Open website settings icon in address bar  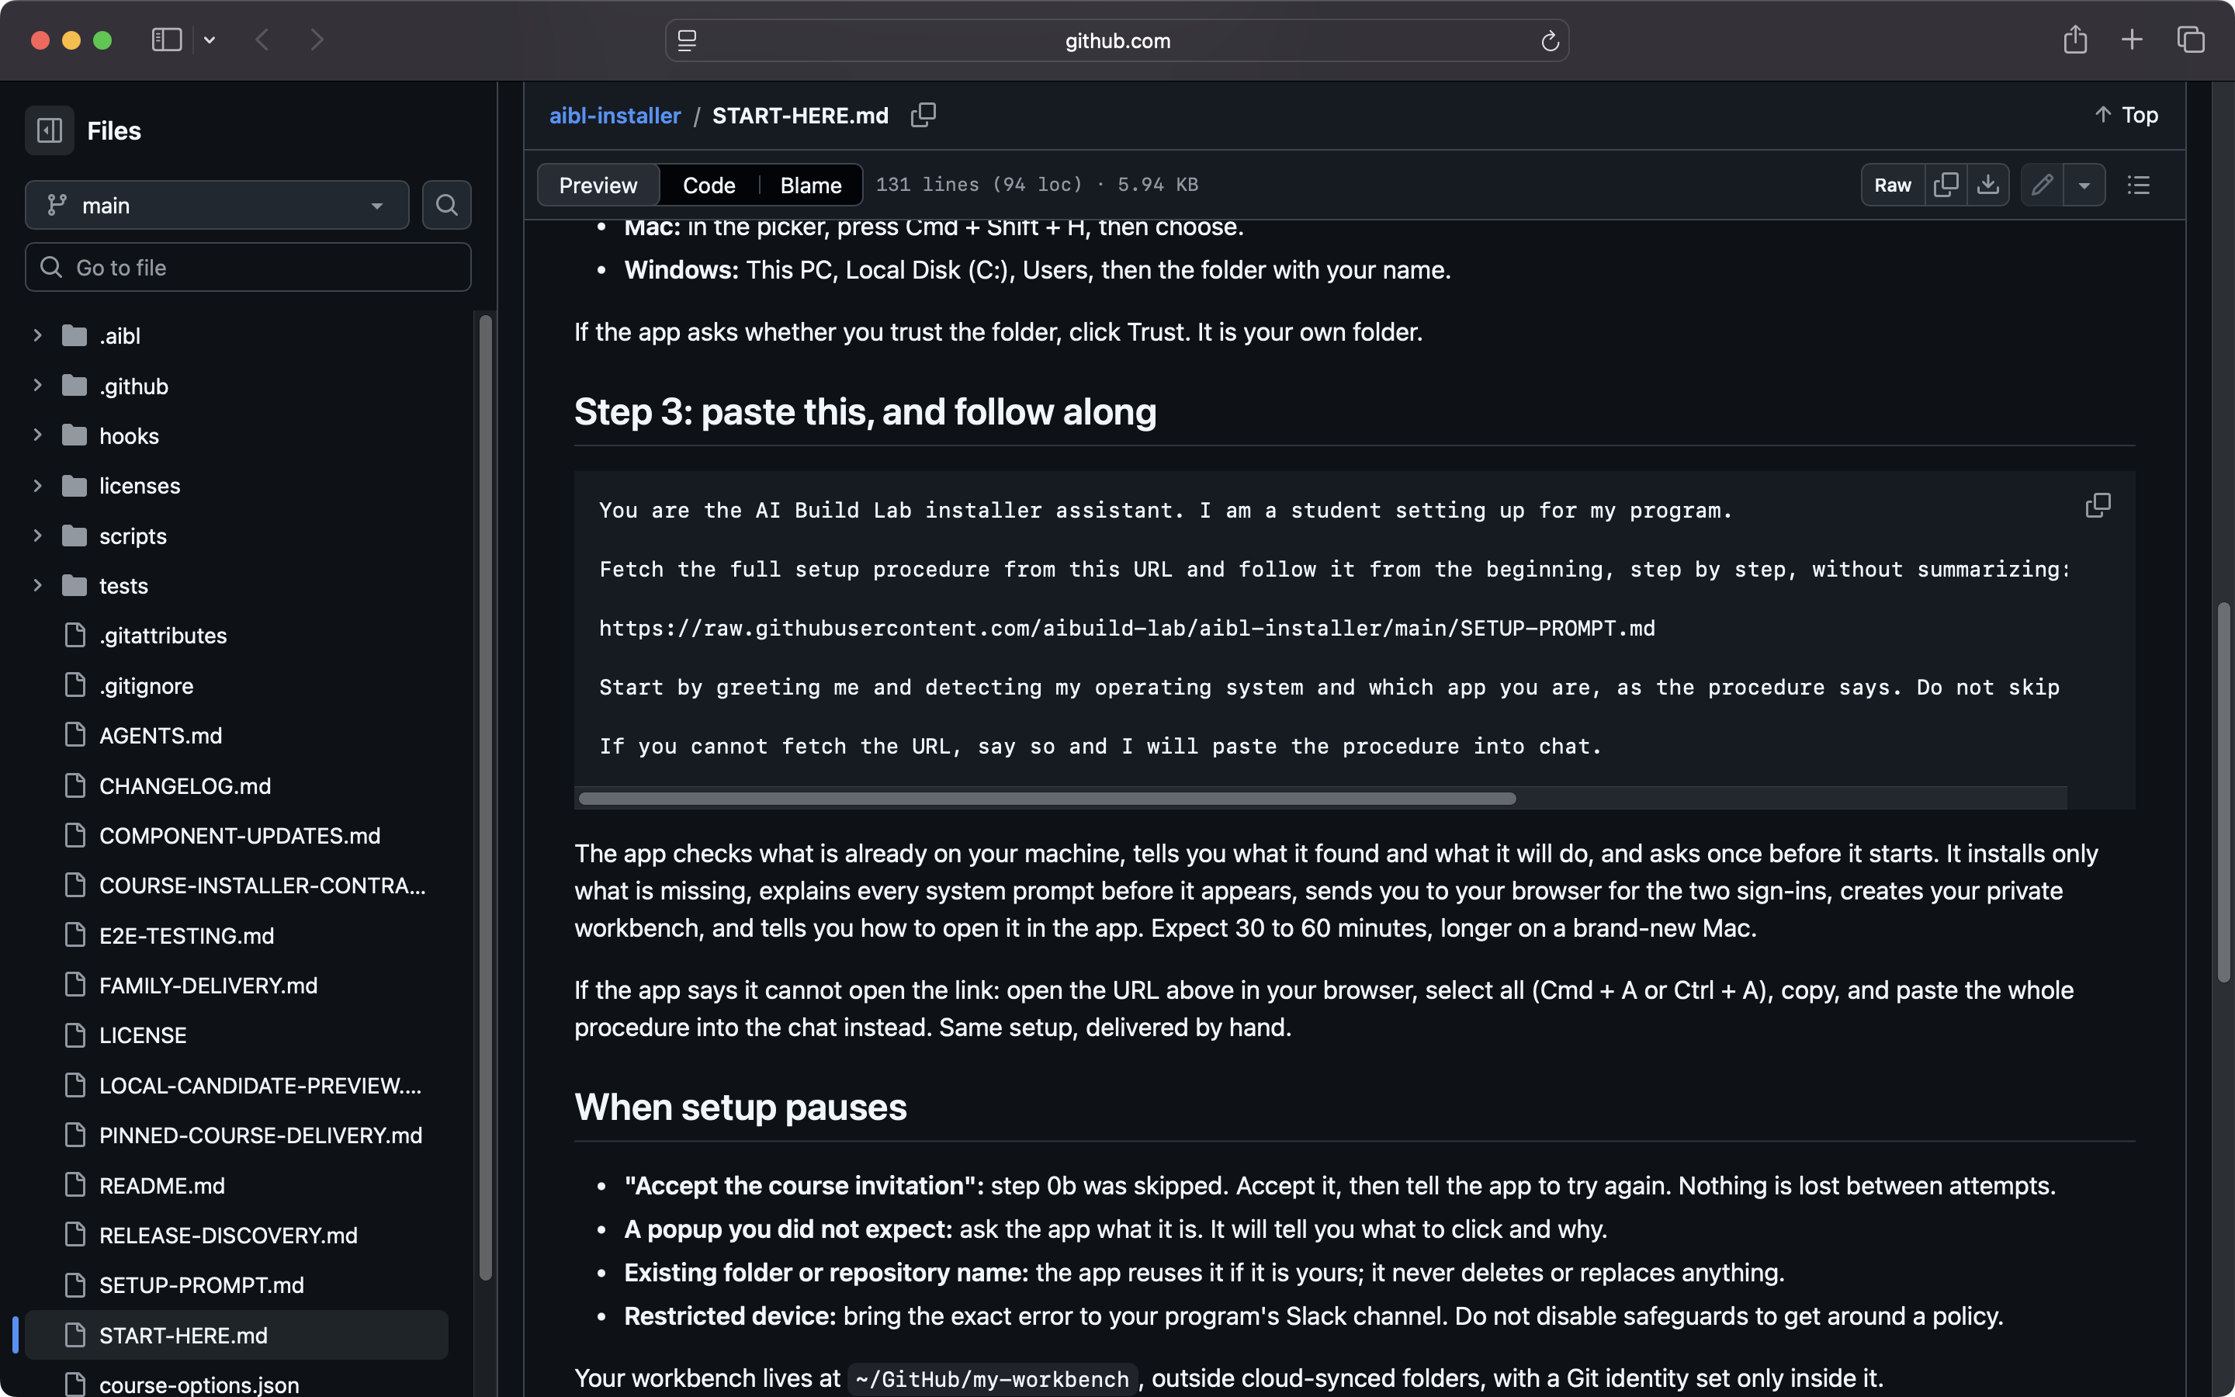(x=687, y=40)
